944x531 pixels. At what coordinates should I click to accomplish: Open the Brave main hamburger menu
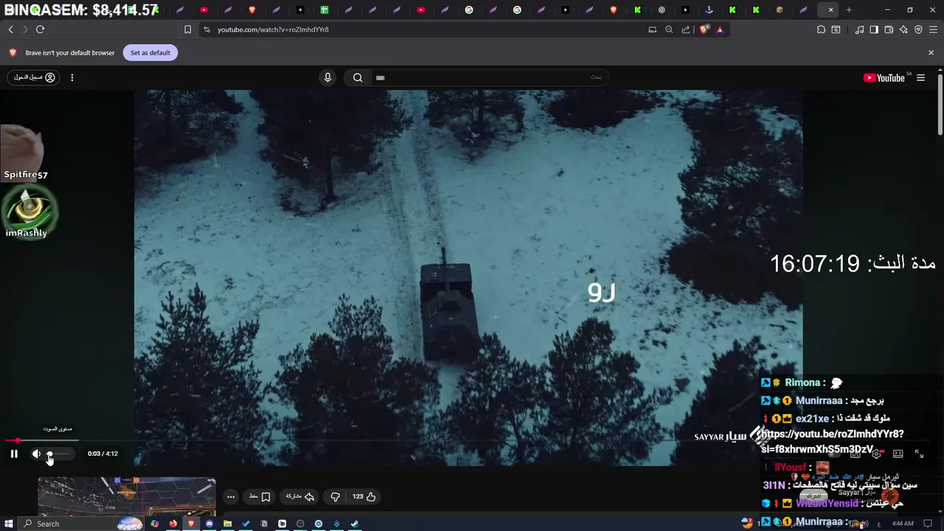[x=933, y=29]
